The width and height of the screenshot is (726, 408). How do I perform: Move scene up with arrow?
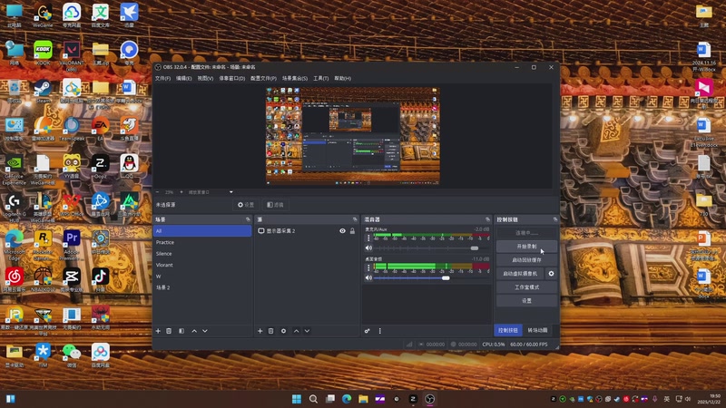pyautogui.click(x=194, y=331)
